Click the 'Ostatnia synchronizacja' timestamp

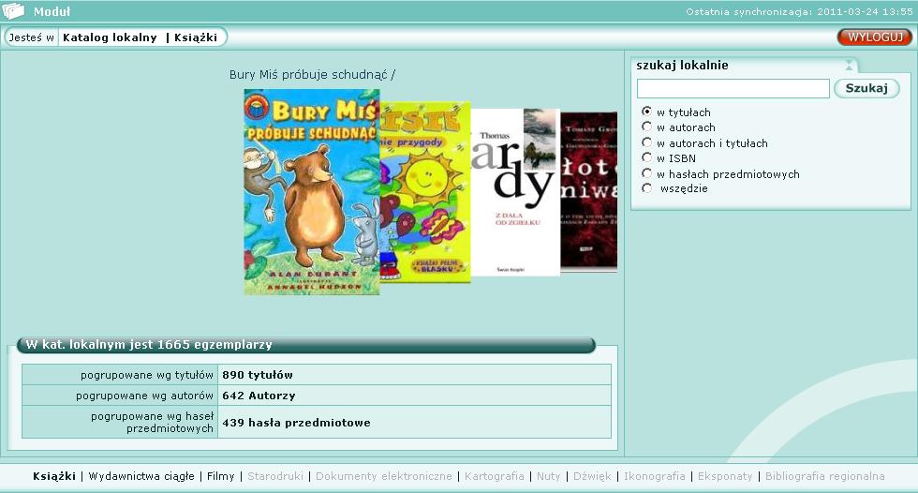point(799,11)
